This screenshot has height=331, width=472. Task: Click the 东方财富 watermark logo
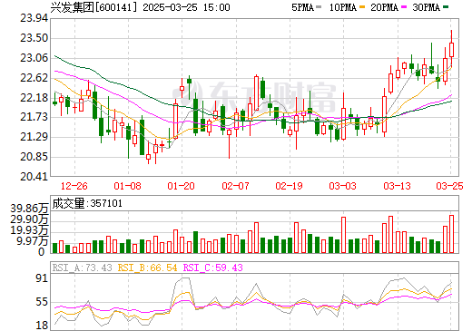[x=254, y=97]
